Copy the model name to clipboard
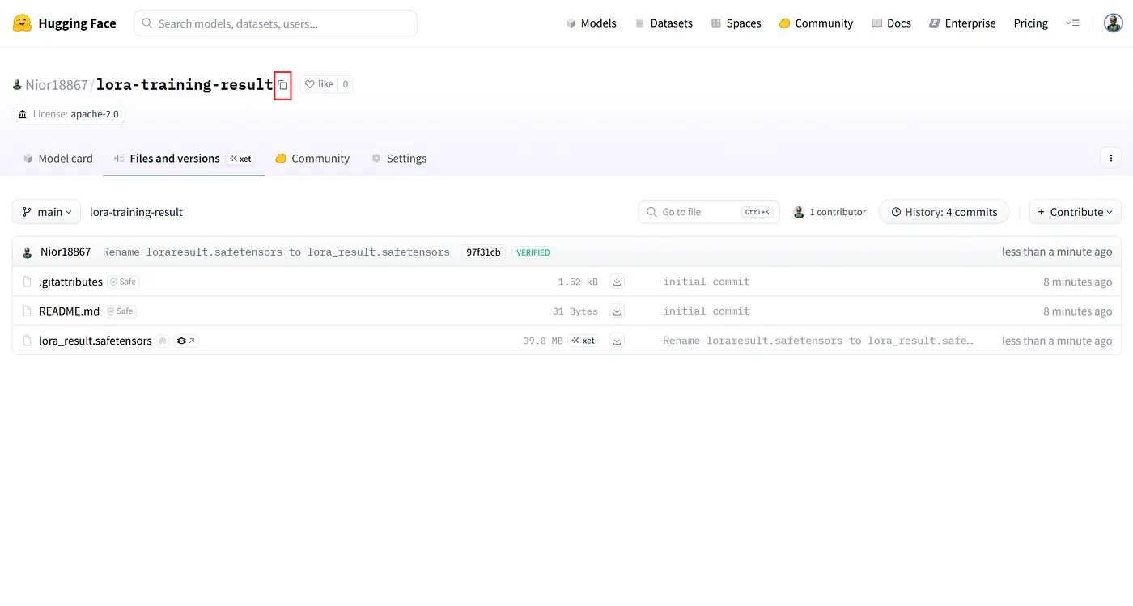The image size is (1133, 606). 282,85
